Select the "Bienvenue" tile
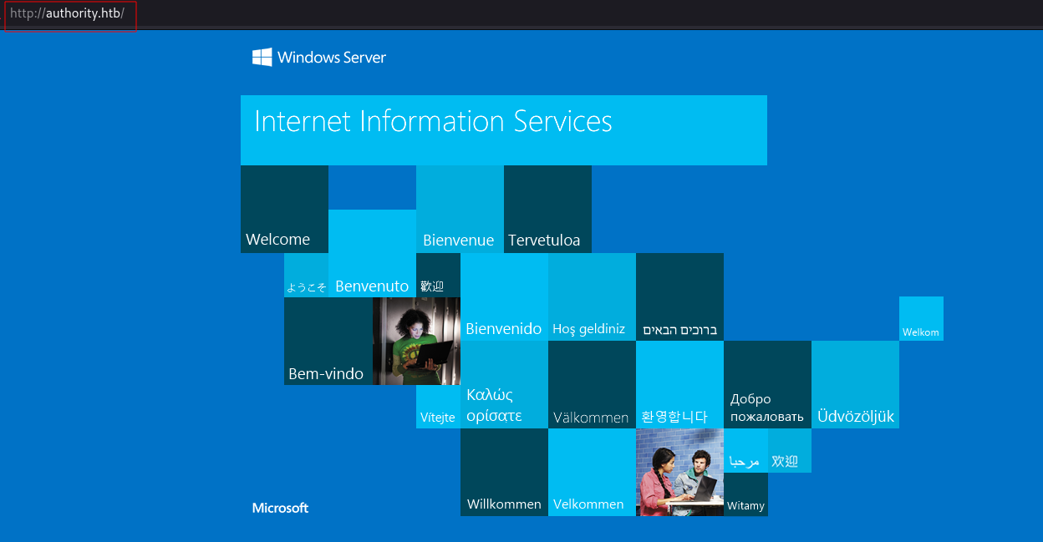 [x=460, y=209]
